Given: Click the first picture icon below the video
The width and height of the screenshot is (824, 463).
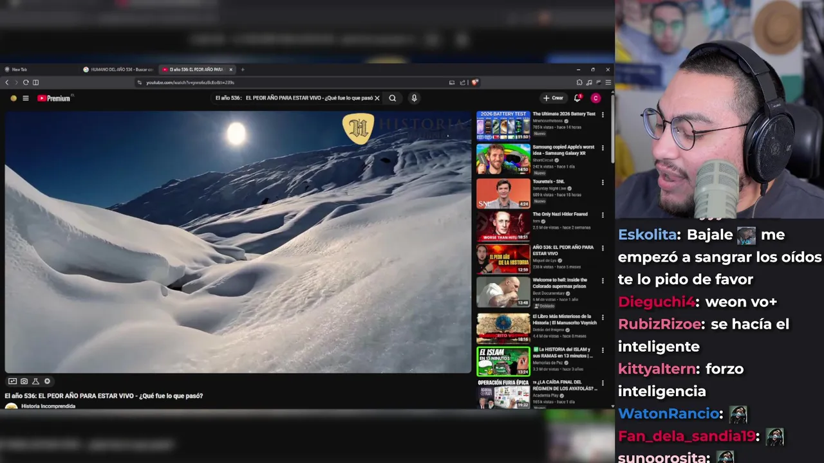Looking at the screenshot, I should coord(12,381).
